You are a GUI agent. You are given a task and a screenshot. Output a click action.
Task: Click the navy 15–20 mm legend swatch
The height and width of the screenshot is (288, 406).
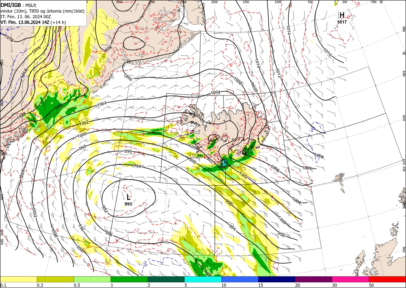(x=277, y=279)
